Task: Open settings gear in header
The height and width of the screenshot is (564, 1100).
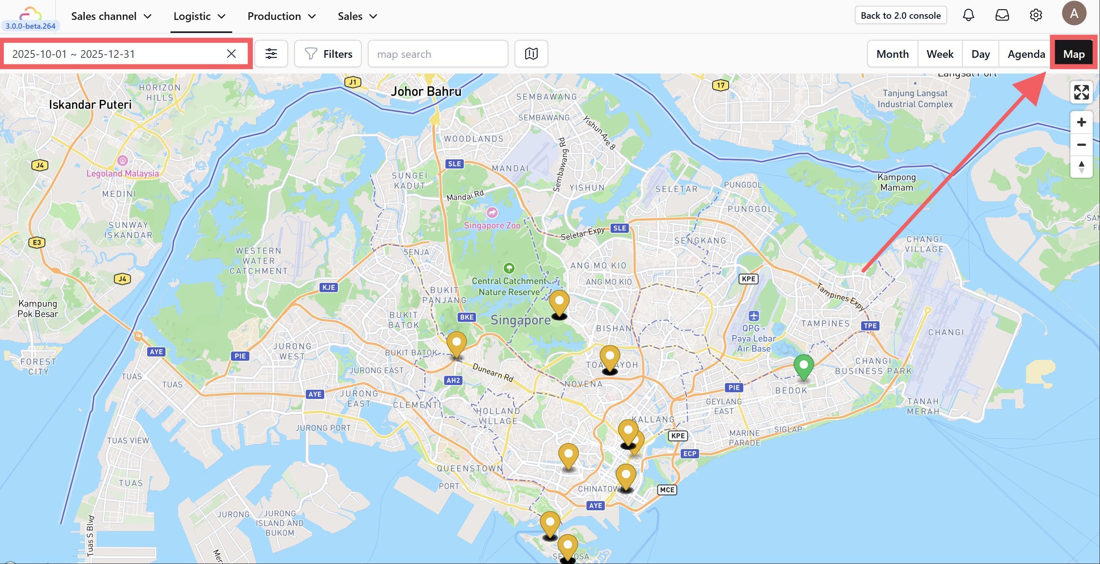Action: (x=1036, y=15)
